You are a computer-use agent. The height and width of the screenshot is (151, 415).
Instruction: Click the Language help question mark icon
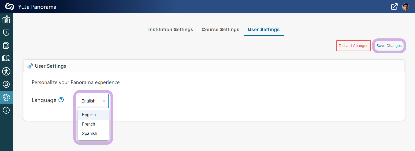[x=61, y=100]
